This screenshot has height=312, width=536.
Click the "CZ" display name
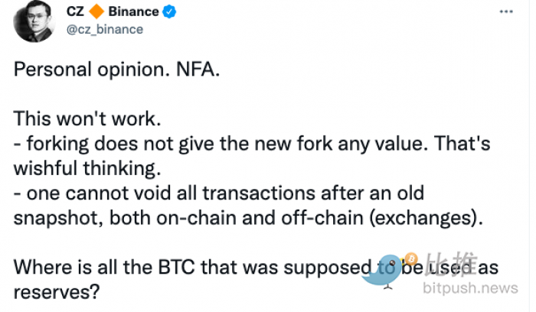click(x=76, y=11)
